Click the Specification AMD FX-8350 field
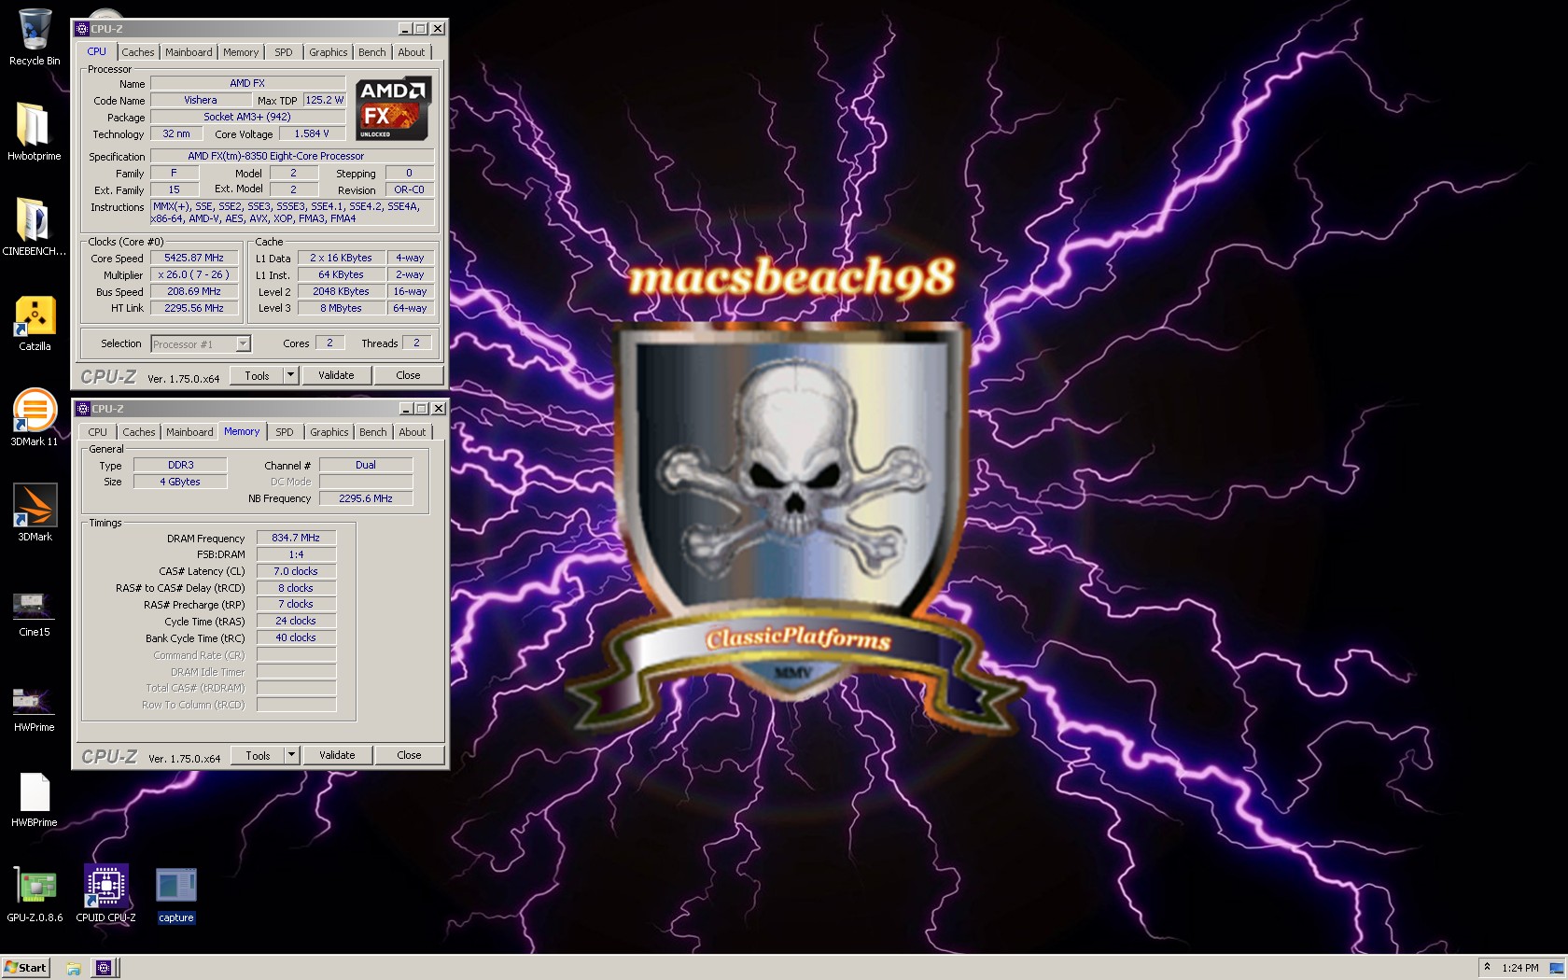 [x=292, y=156]
